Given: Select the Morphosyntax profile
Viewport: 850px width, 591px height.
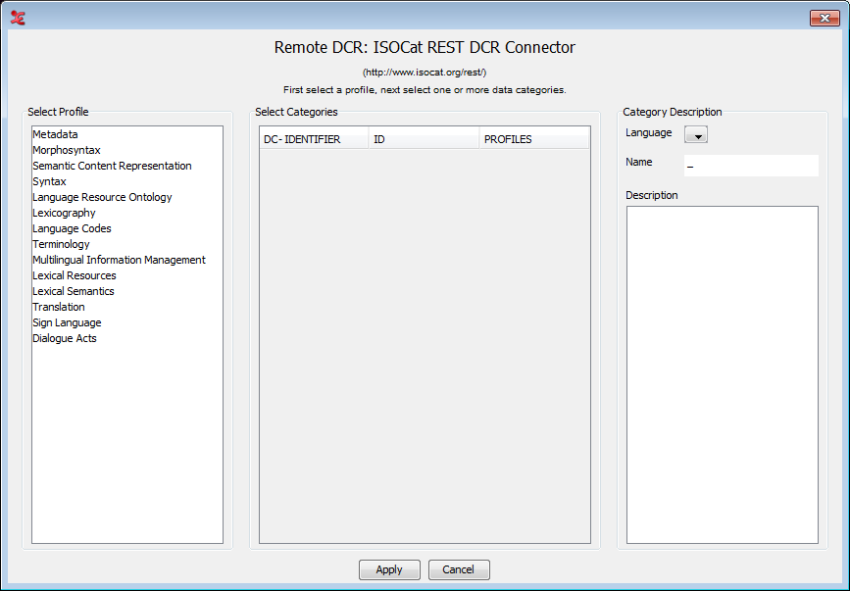Looking at the screenshot, I should (x=127, y=150).
